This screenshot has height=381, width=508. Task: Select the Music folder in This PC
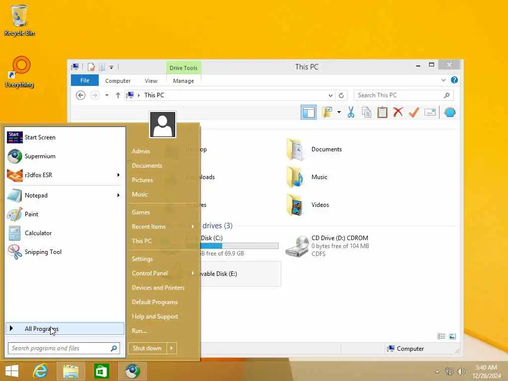[x=307, y=177]
